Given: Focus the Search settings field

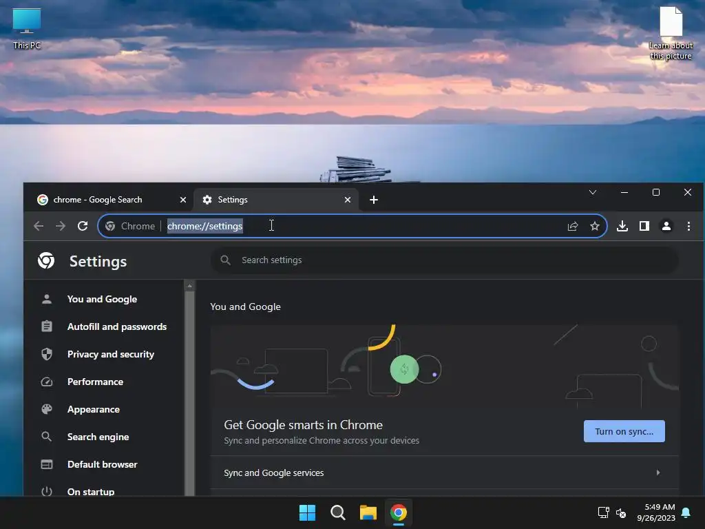Looking at the screenshot, I should pos(445,260).
